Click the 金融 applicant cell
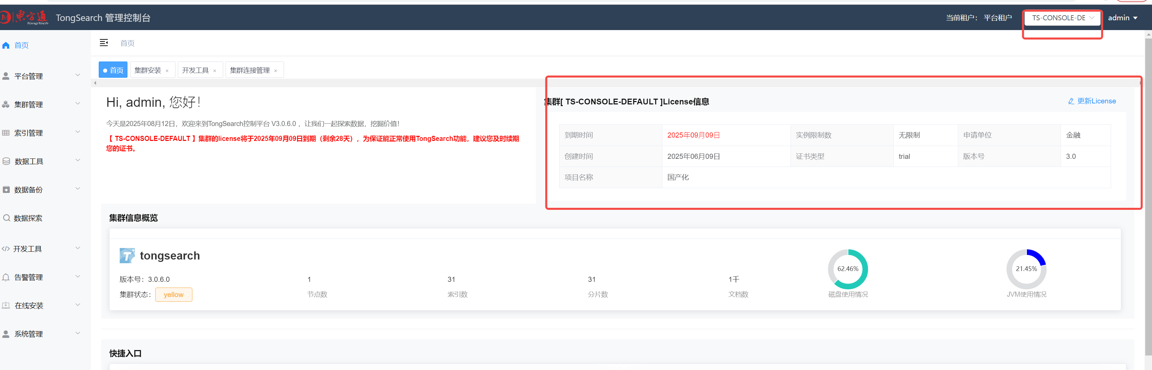This screenshot has width=1152, height=370. pos(1085,135)
